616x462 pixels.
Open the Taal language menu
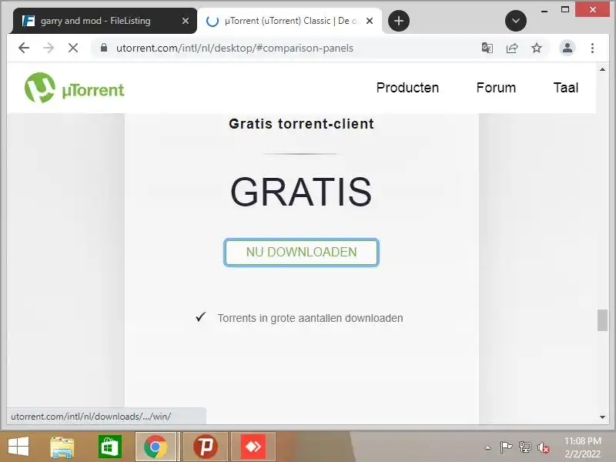(x=566, y=88)
